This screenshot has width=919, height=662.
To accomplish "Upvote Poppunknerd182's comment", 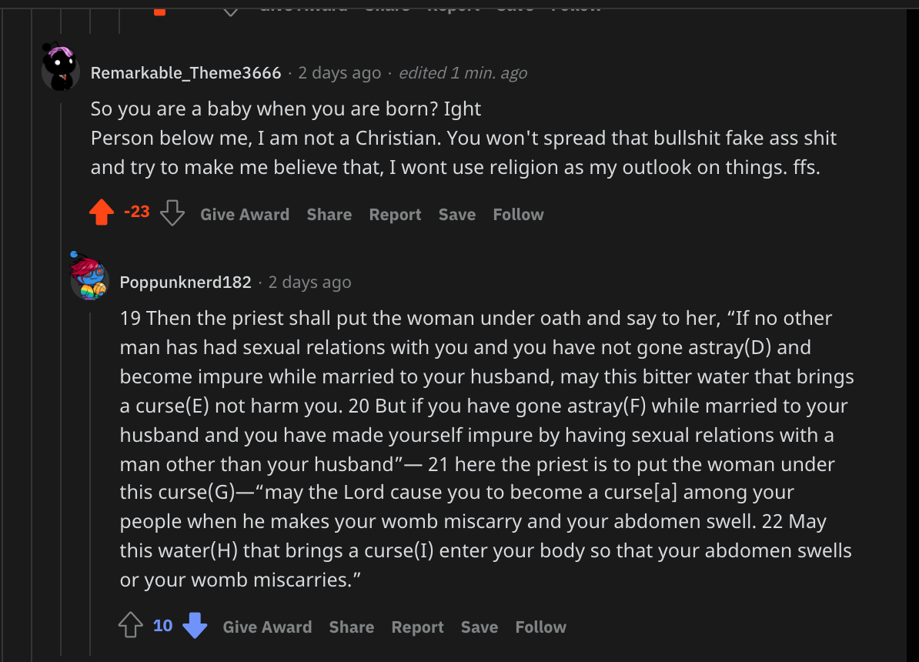I will point(131,626).
